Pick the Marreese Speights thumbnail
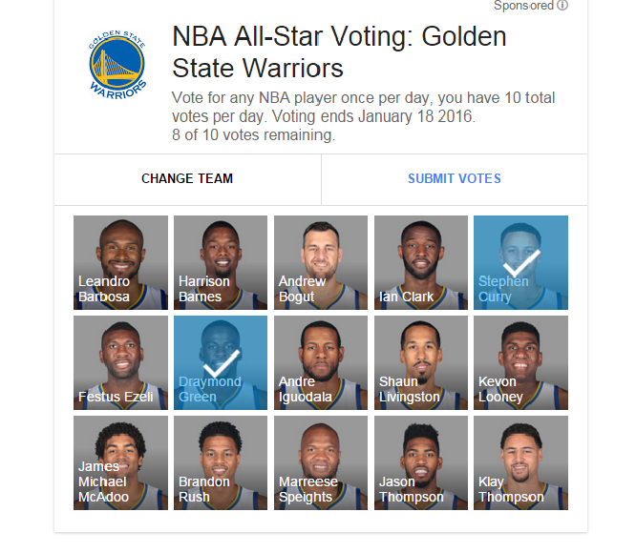 pyautogui.click(x=321, y=462)
